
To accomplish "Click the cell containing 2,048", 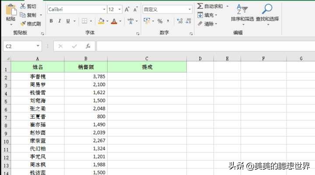I will pyautogui.click(x=86, y=108).
